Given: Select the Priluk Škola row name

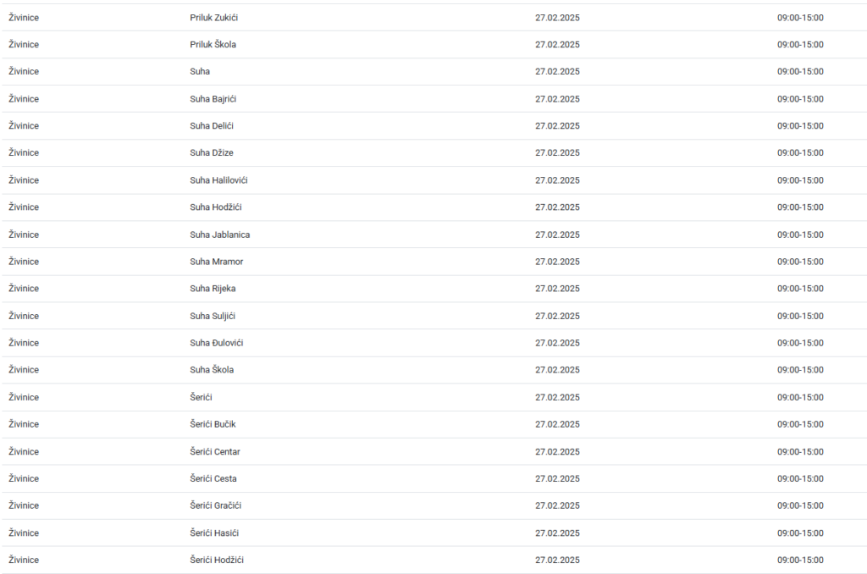Looking at the screenshot, I should point(213,45).
